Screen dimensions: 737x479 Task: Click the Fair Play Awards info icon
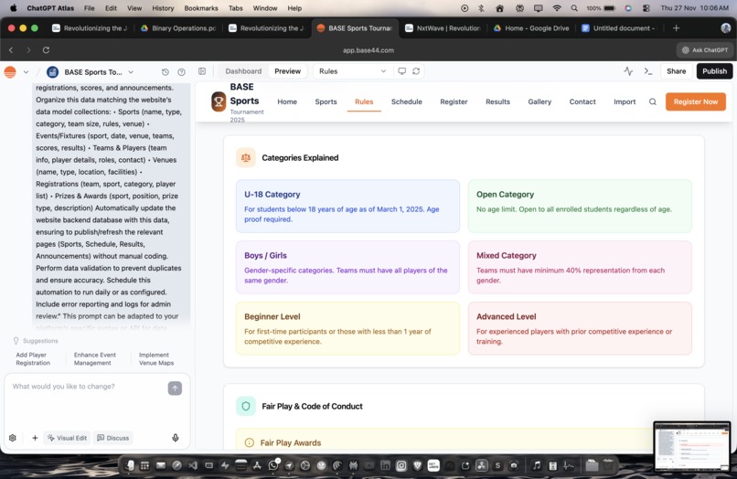tap(249, 442)
